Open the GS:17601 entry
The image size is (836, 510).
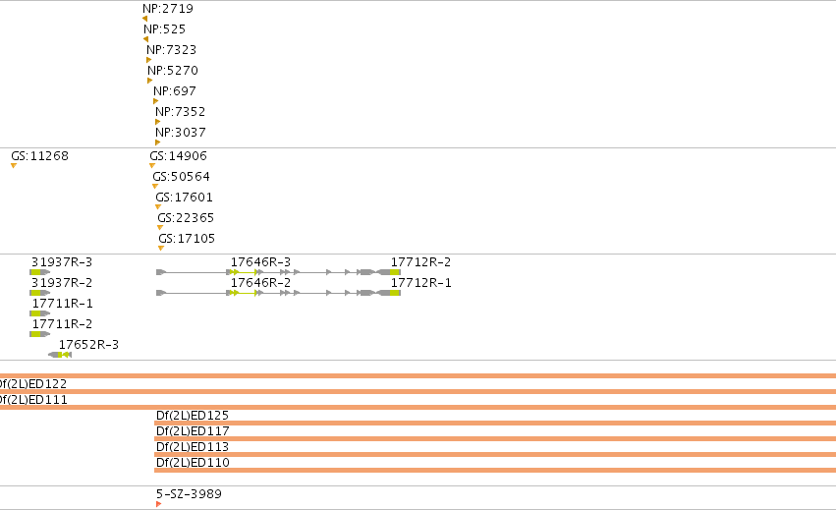click(x=184, y=198)
